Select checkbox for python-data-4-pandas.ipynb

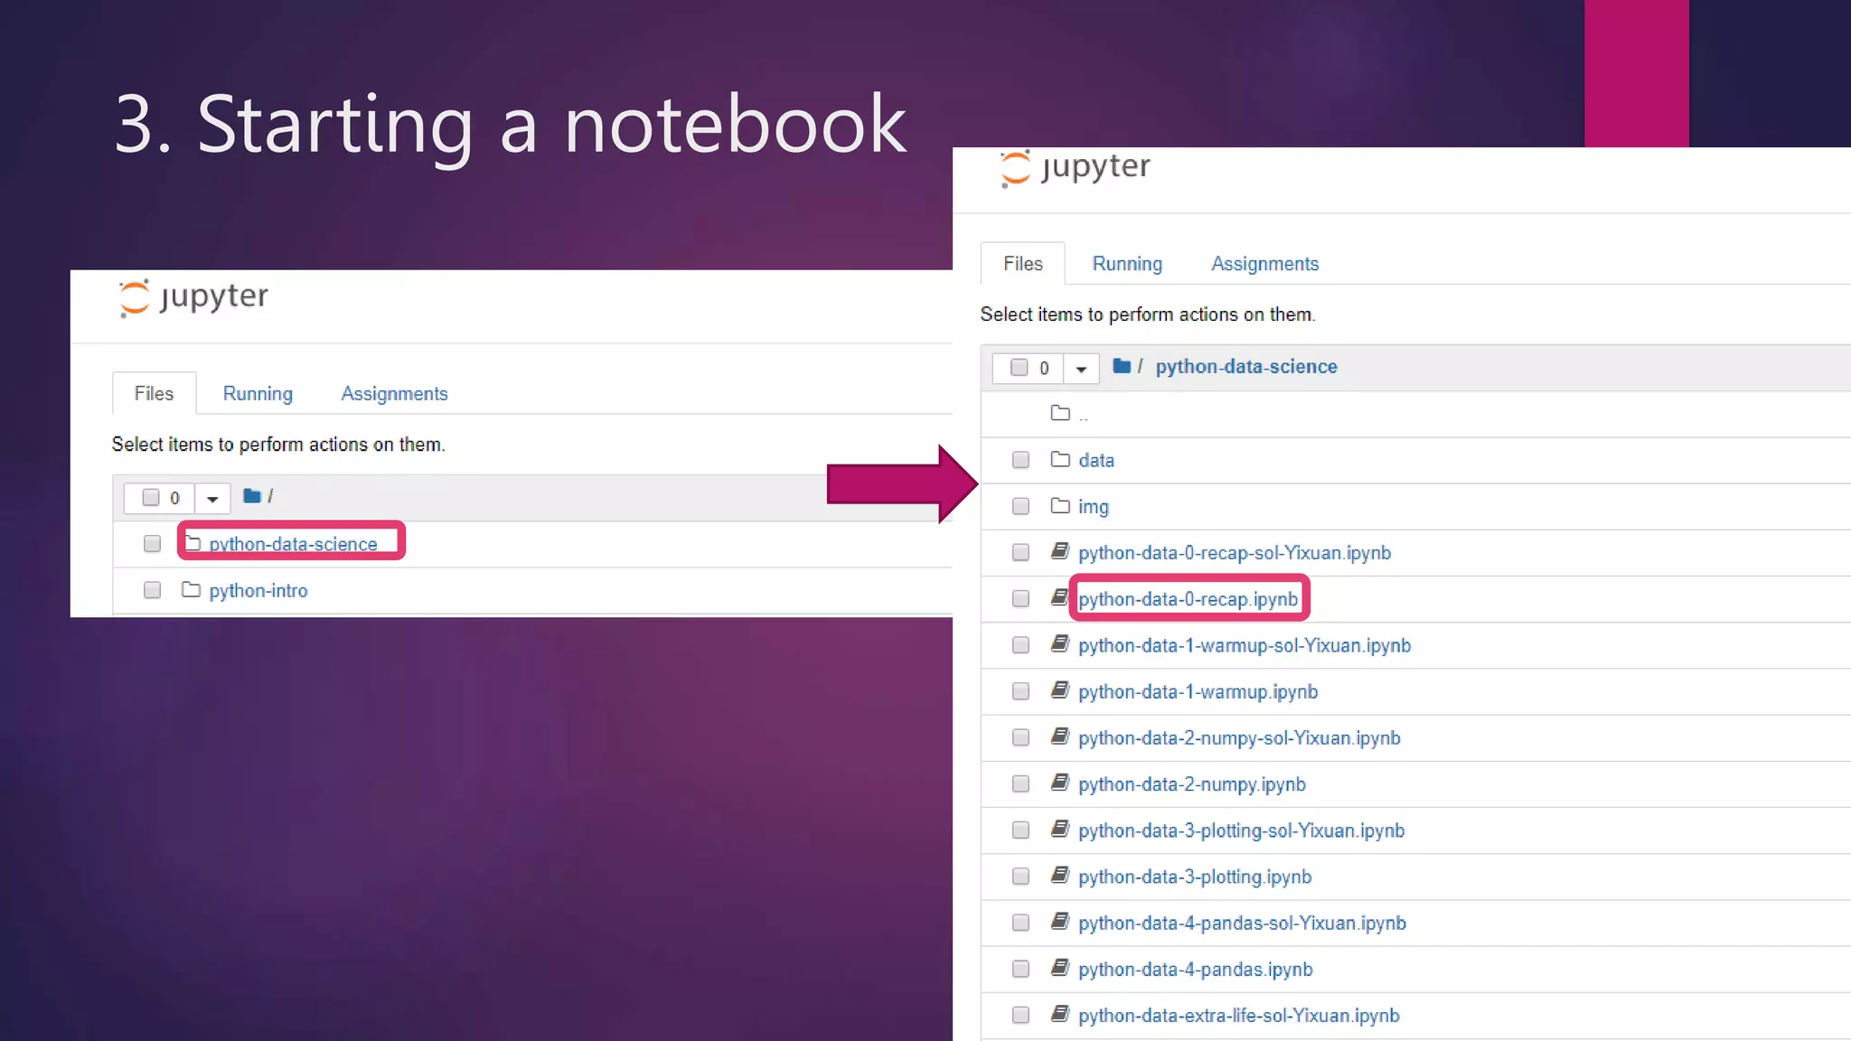[x=1020, y=969]
